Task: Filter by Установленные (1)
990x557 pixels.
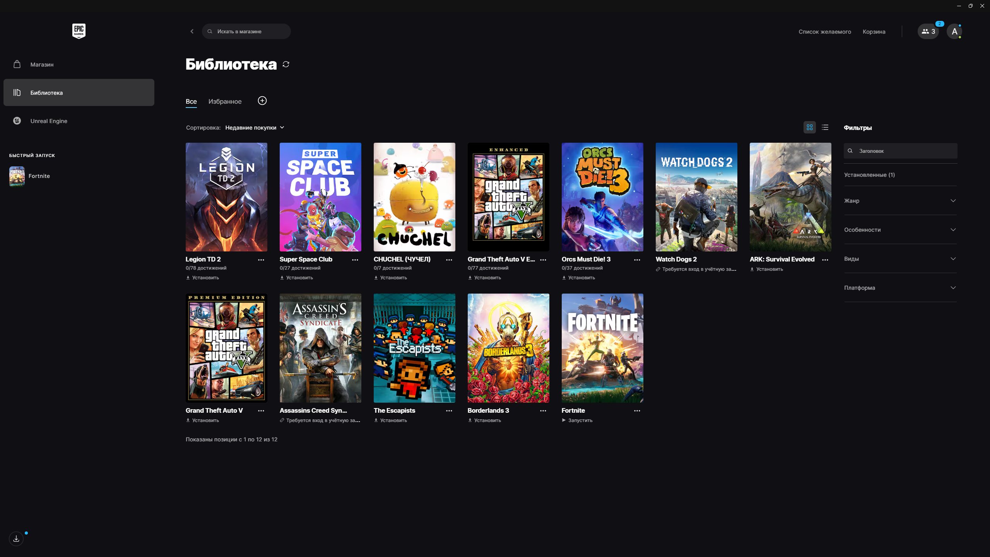Action: (869, 175)
